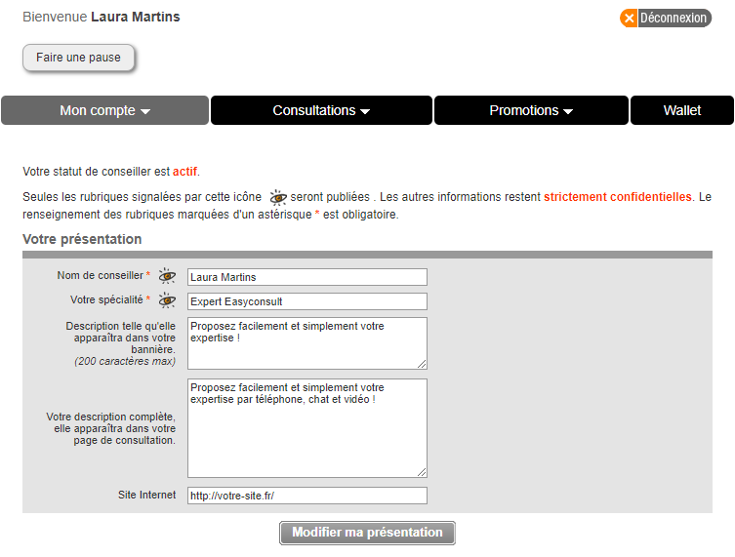Click the eye icon beside Votre spécialité
This screenshot has width=735, height=557.
click(x=167, y=300)
